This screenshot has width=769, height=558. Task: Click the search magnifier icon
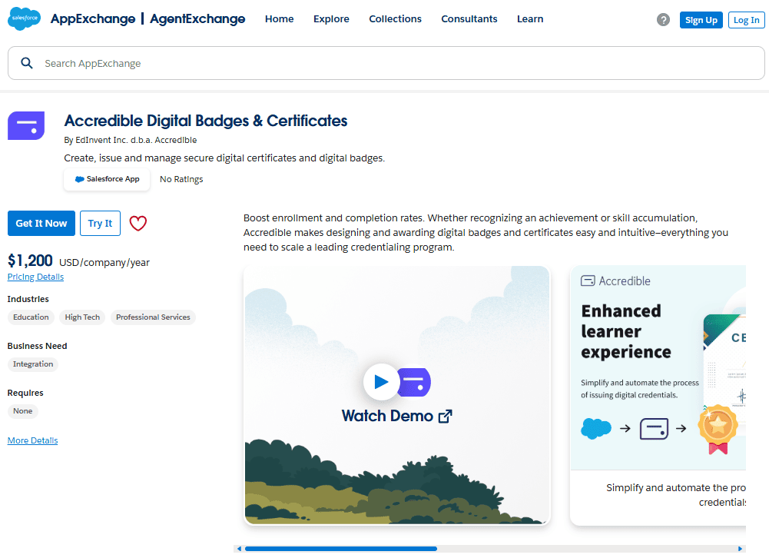click(26, 63)
